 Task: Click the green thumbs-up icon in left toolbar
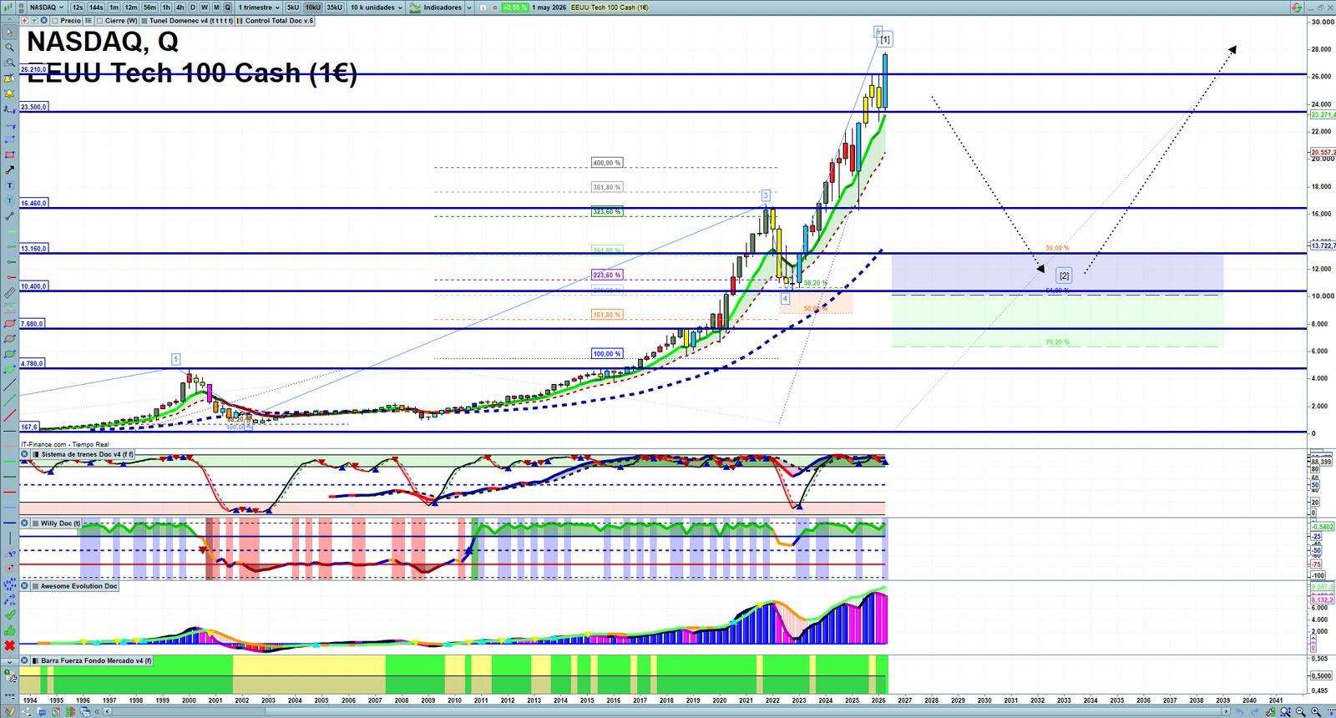(x=10, y=630)
